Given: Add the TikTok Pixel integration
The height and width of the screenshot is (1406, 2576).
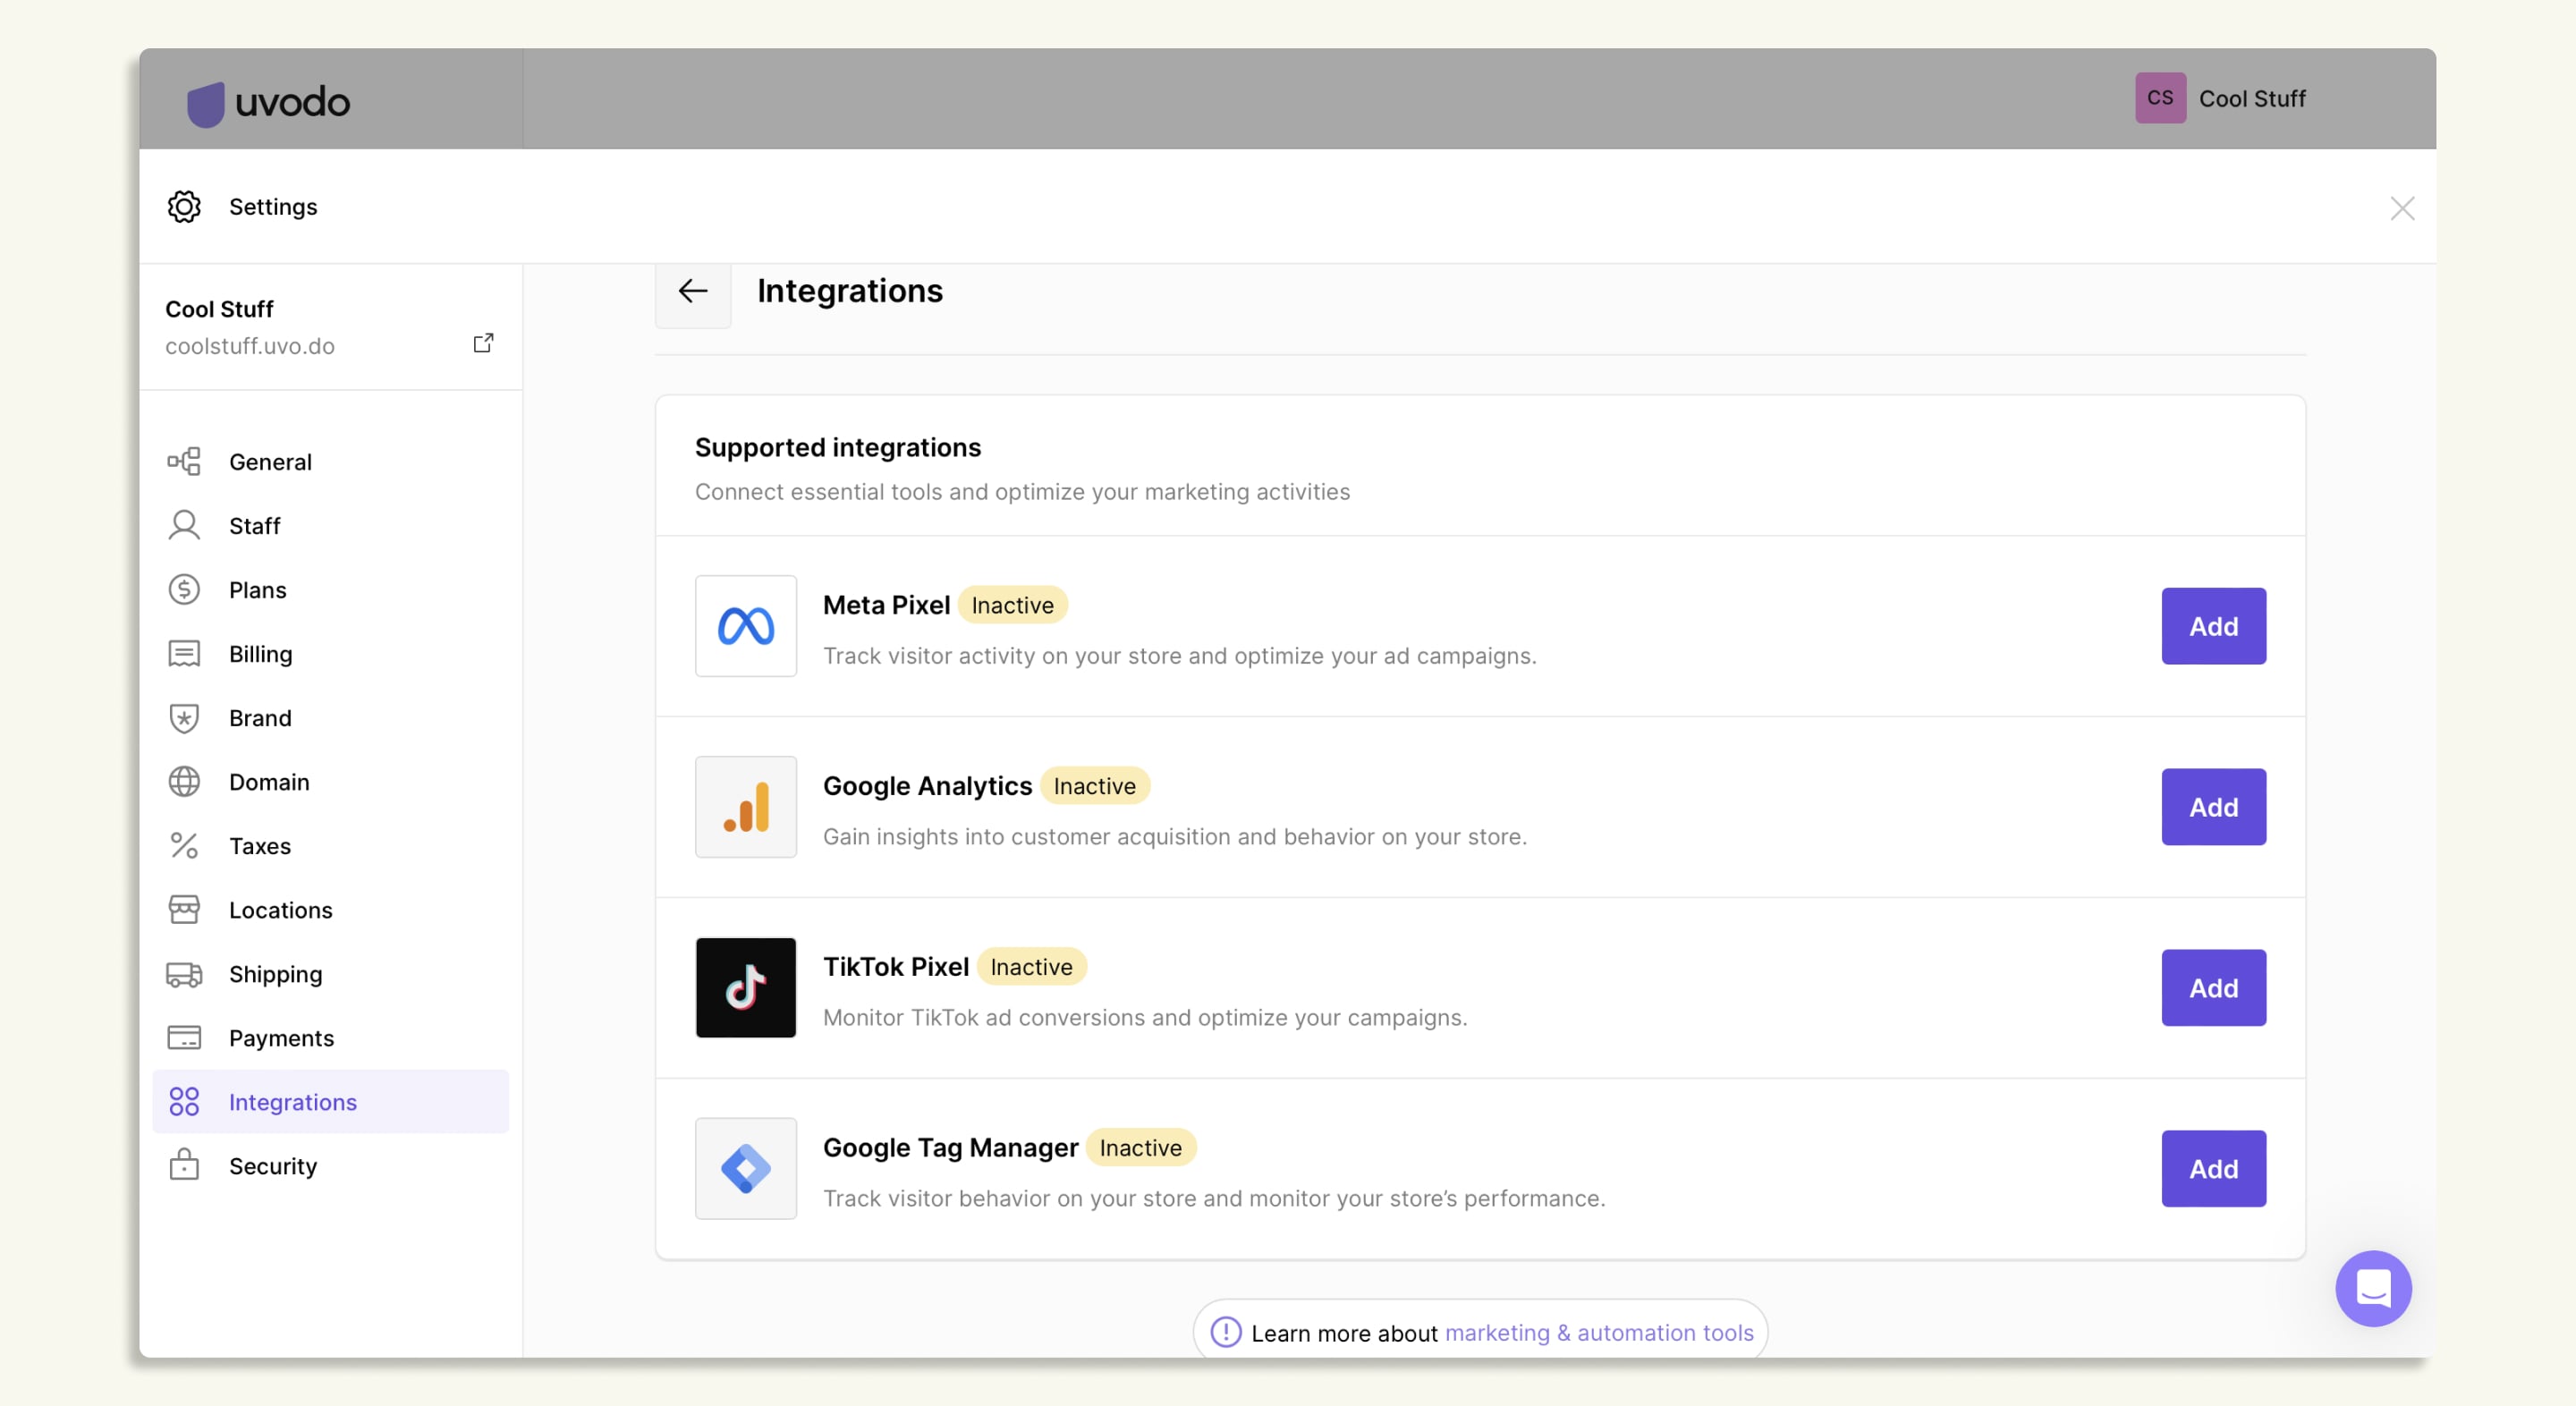Looking at the screenshot, I should click(x=2212, y=988).
